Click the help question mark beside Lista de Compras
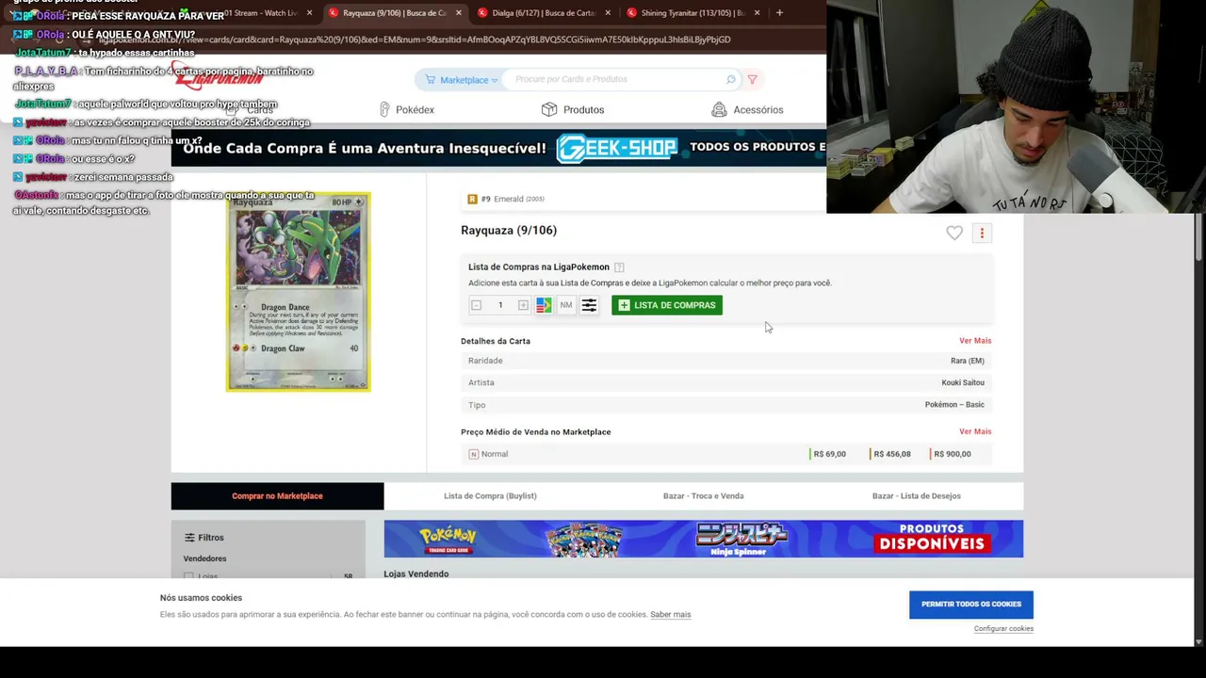The width and height of the screenshot is (1206, 678). point(619,267)
